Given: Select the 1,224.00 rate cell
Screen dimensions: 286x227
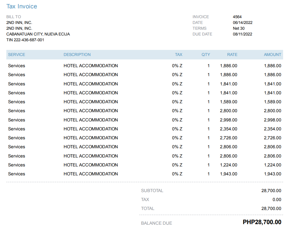Looking at the screenshot, I should coord(229,165).
